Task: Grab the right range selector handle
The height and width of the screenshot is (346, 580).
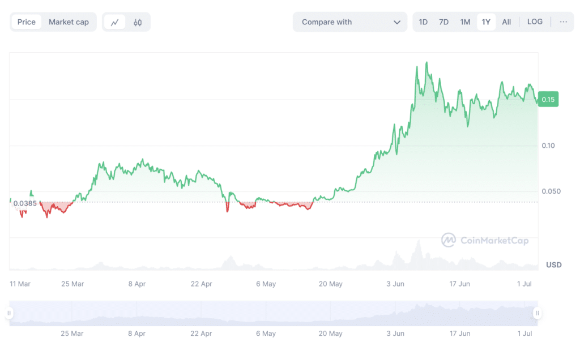Action: coord(537,313)
